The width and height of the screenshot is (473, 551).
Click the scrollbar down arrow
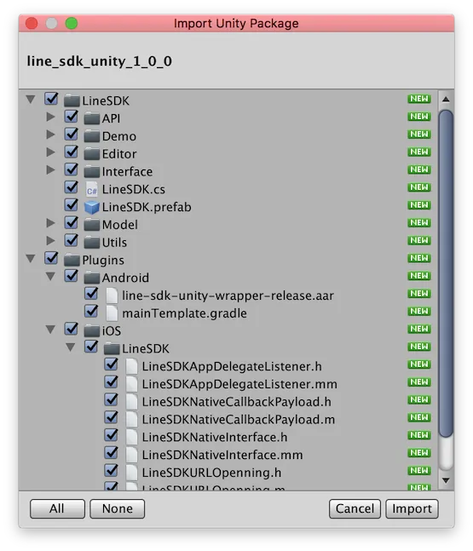tap(446, 480)
